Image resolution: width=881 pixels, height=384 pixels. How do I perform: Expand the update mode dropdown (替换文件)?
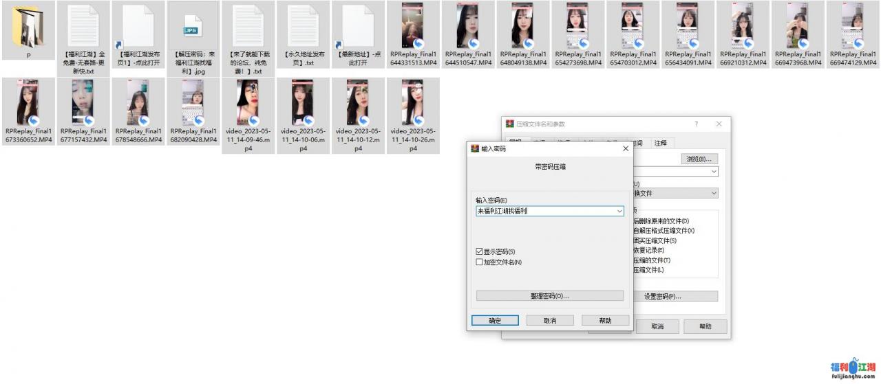[714, 194]
